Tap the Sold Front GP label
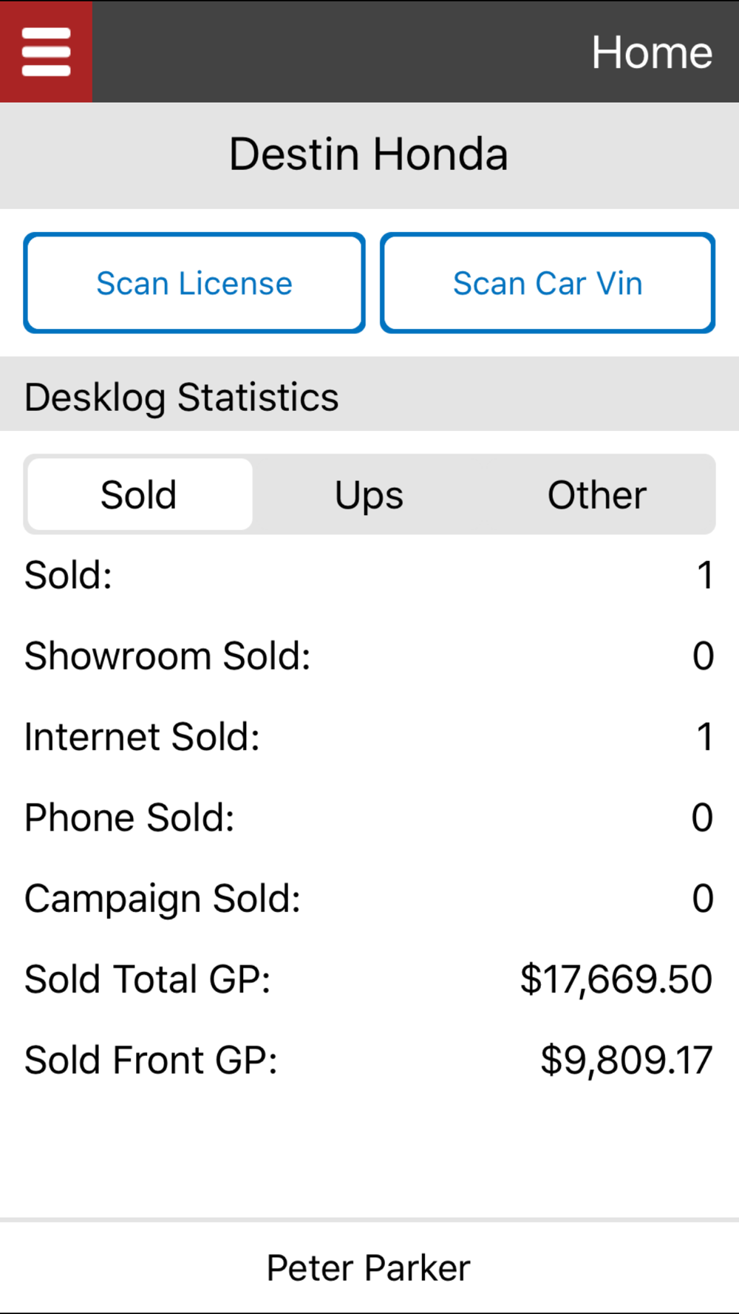The width and height of the screenshot is (739, 1314). 151,1060
